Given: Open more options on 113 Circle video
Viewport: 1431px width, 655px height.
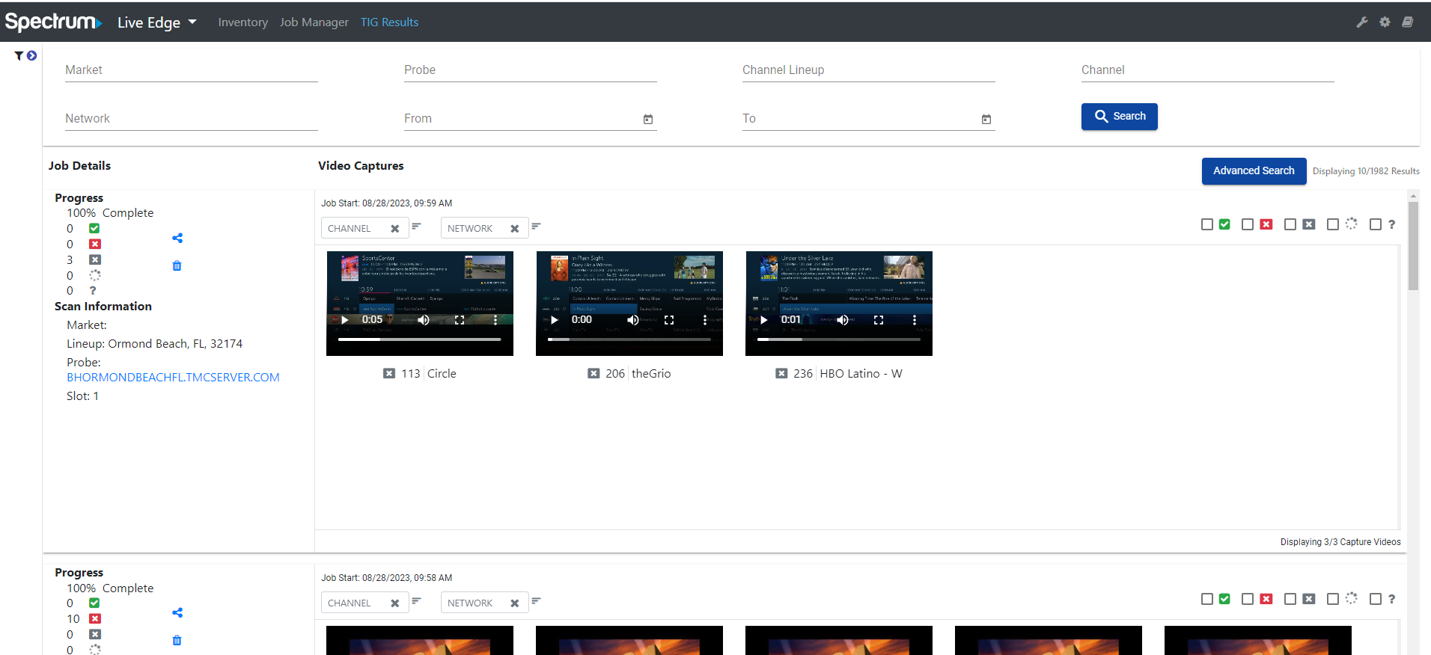Looking at the screenshot, I should 495,320.
